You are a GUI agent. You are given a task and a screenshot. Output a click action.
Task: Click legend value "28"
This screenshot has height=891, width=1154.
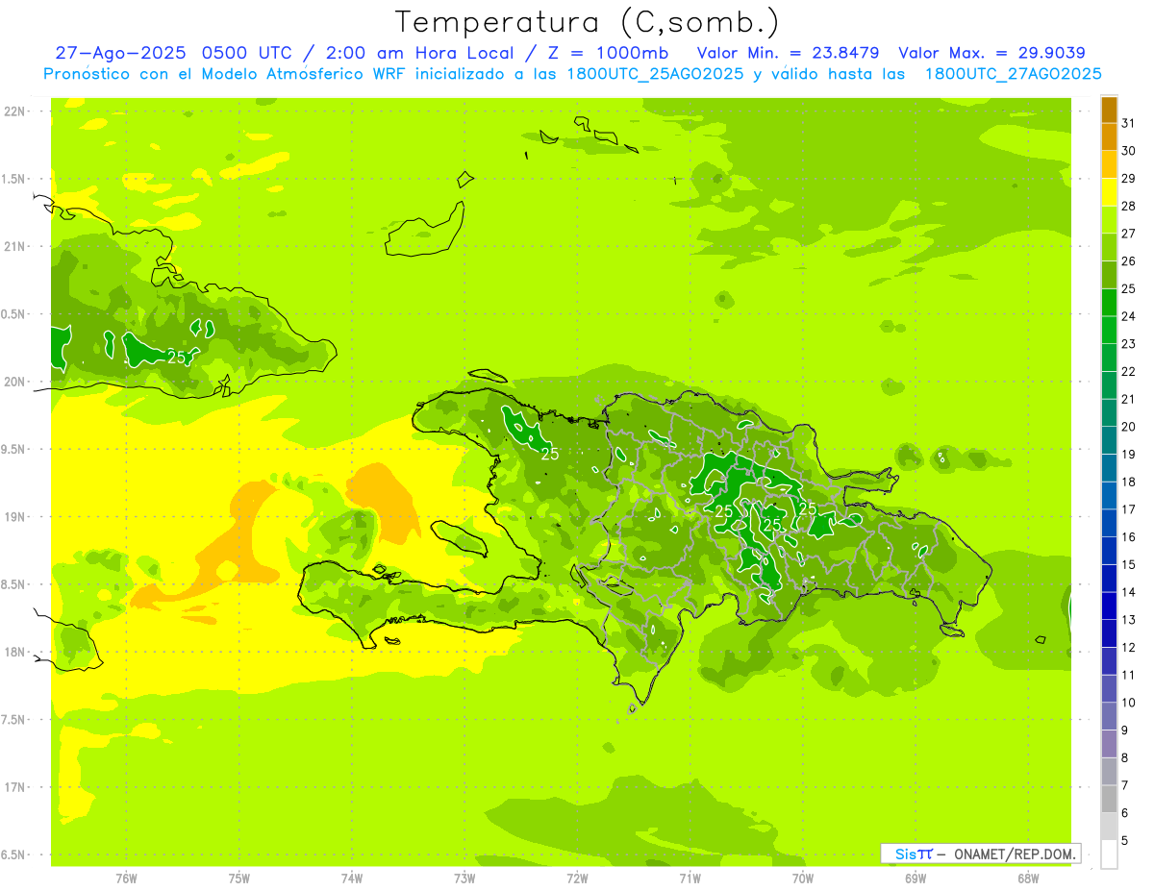(x=1128, y=206)
